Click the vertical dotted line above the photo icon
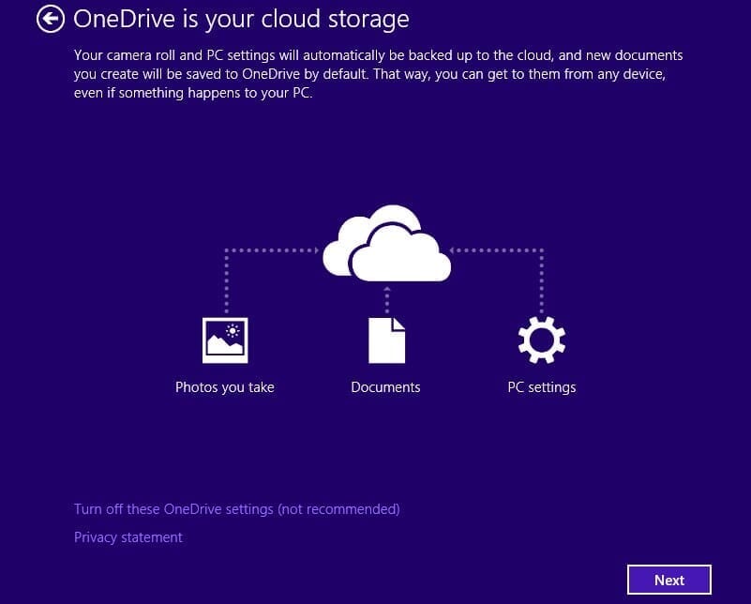Image resolution: width=751 pixels, height=604 pixels. pos(226,281)
